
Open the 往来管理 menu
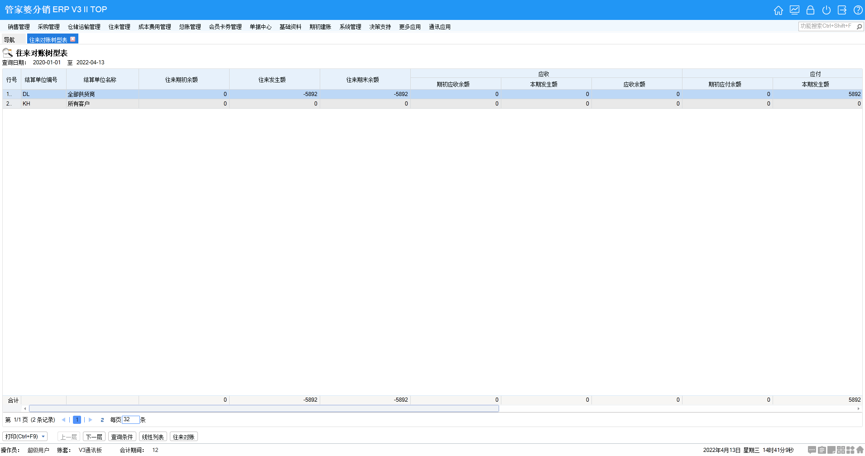[x=119, y=27]
